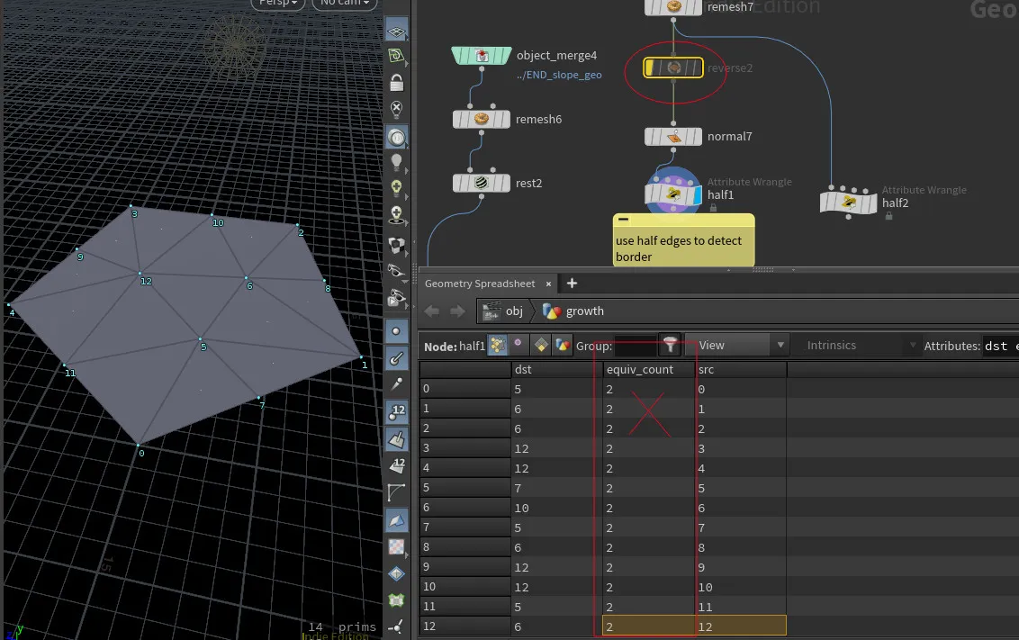
Task: Click the growth path segment
Action: (574, 311)
